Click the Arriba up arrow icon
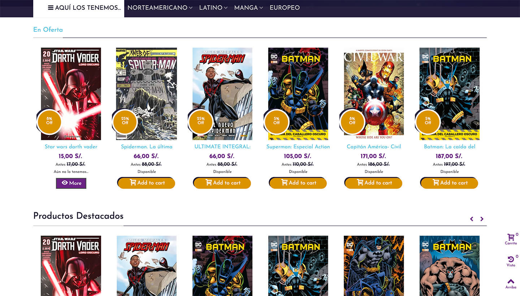520x296 pixels. [511, 282]
